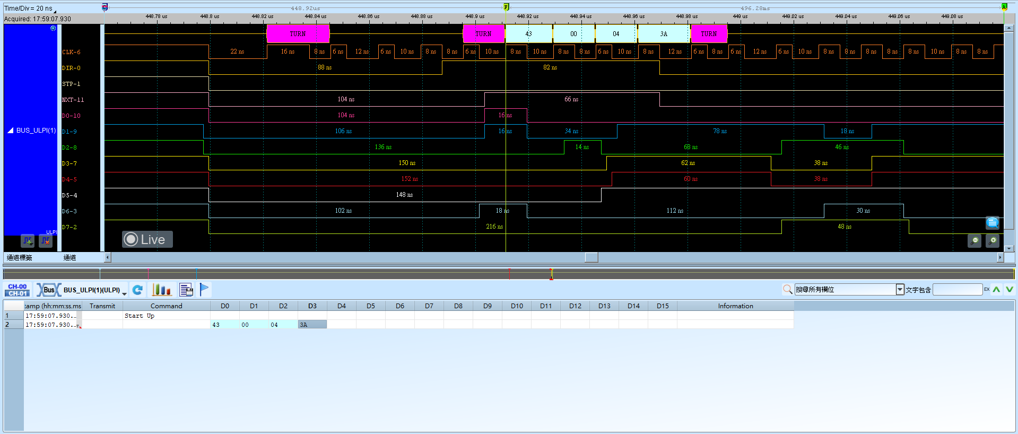Select the yellow cursor marker on ruler

(x=506, y=7)
